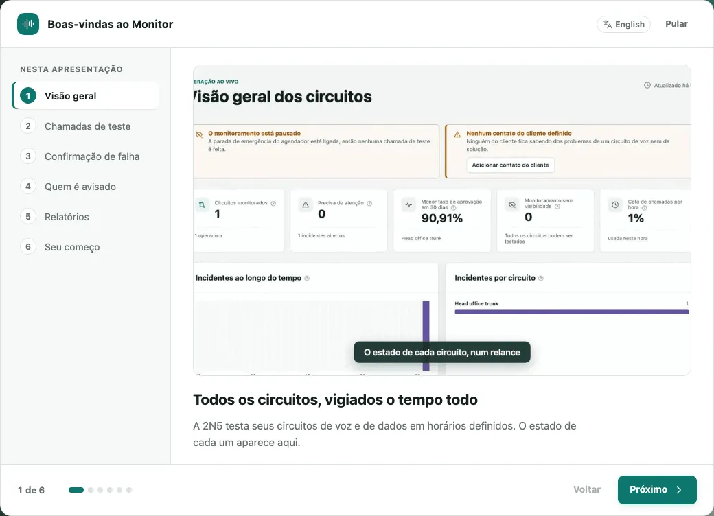Click the text 1 operadora
This screenshot has width=714, height=516.
click(x=209, y=236)
